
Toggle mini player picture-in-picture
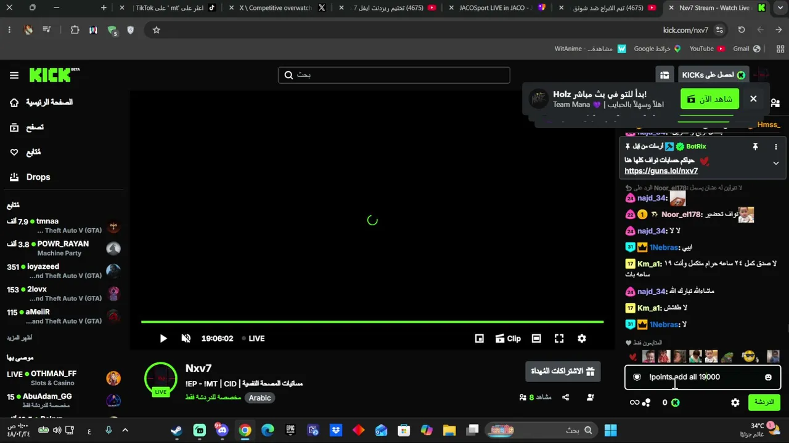[x=479, y=338]
